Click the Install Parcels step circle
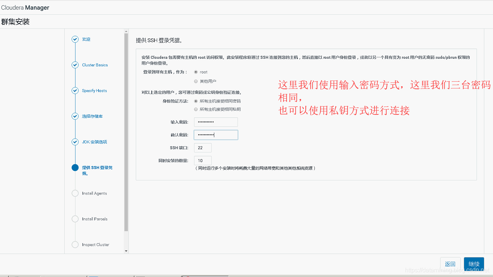This screenshot has width=493, height=277. 75,219
